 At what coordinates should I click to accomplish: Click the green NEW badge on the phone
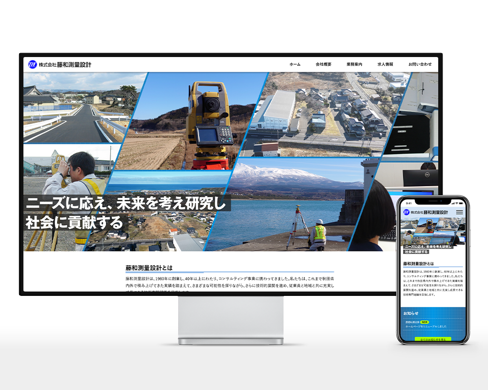(425, 322)
